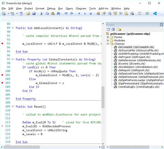This screenshot has height=149, width=164.
Task: Select prjScanner (prjScanner.vbp) project node
Action: click(x=130, y=34)
